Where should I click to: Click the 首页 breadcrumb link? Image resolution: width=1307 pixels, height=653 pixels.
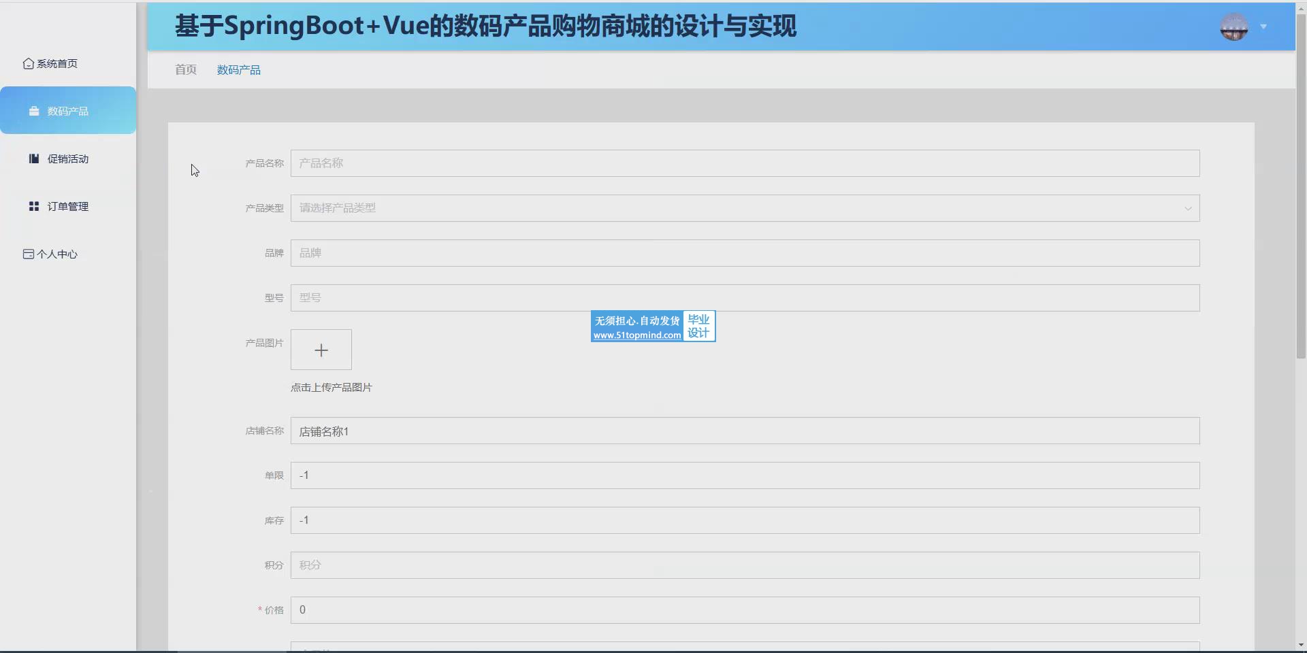click(186, 69)
